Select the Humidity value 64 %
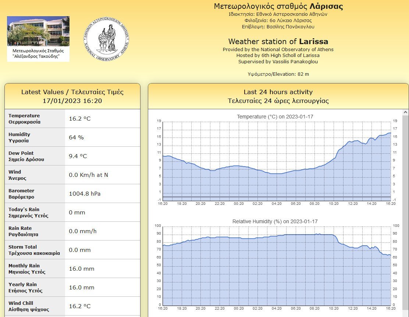Image resolution: width=409 pixels, height=317 pixels. pyautogui.click(x=76, y=138)
